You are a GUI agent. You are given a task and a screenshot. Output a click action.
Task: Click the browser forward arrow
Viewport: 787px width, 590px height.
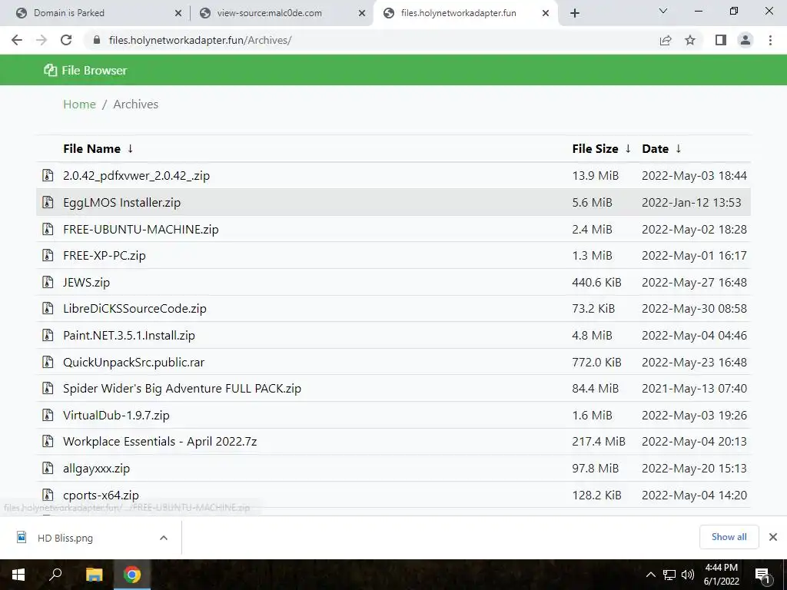coord(42,40)
